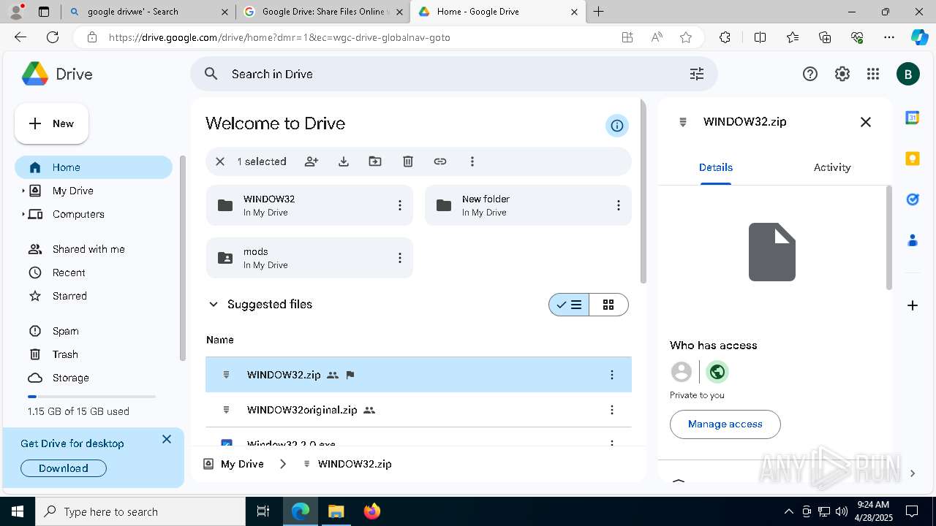Go to Home in the sidebar
This screenshot has width=936, height=526.
[94, 167]
